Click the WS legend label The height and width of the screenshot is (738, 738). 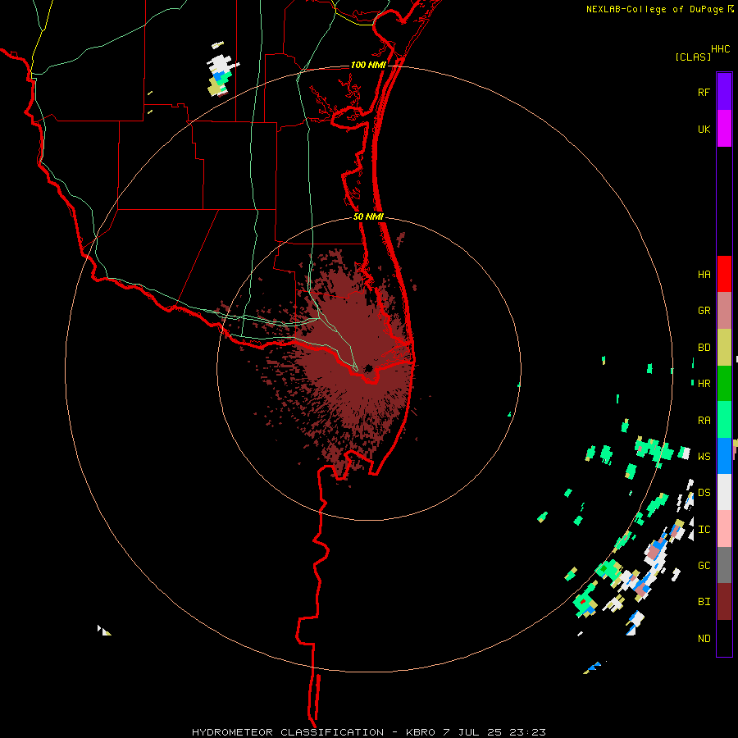[704, 456]
